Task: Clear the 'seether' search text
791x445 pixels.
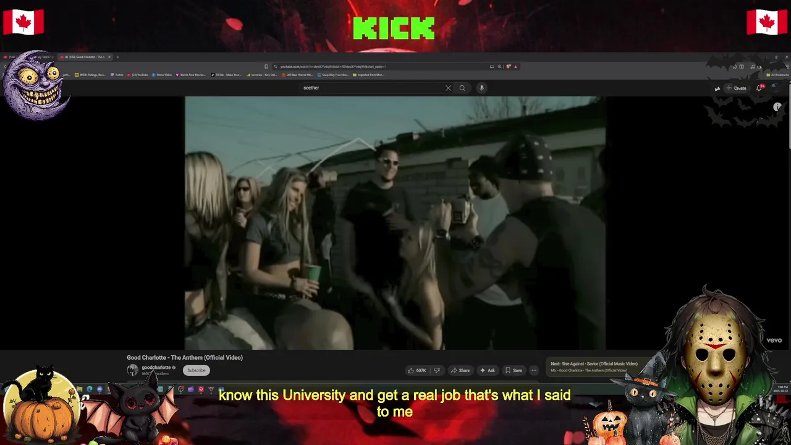Action: pyautogui.click(x=448, y=88)
